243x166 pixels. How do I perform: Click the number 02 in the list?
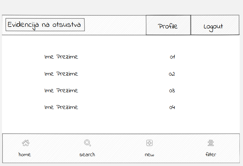tap(172, 74)
